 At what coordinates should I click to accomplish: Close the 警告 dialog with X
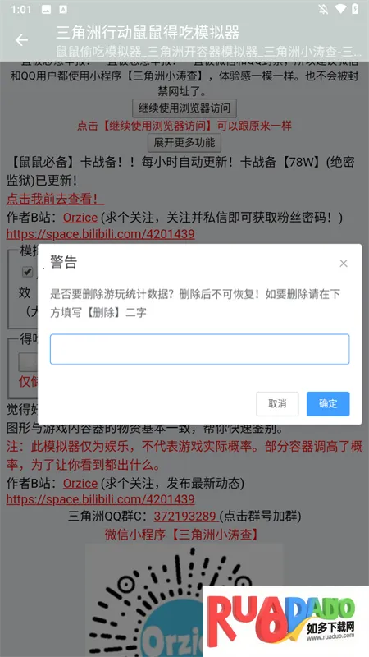344,263
